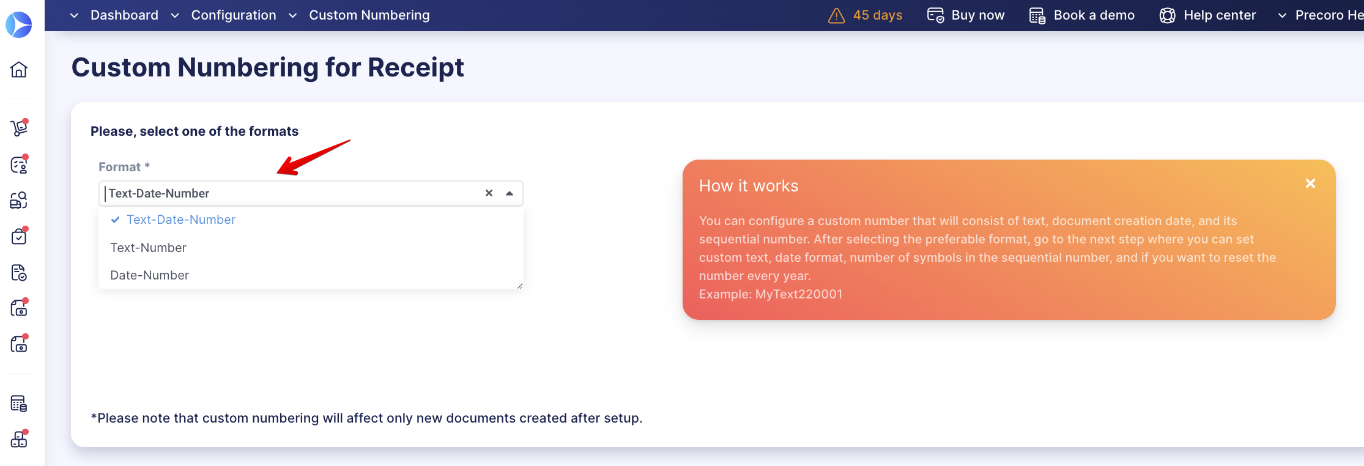The width and height of the screenshot is (1364, 466).
Task: Expand the chevron before Dashboard
Action: 74,15
